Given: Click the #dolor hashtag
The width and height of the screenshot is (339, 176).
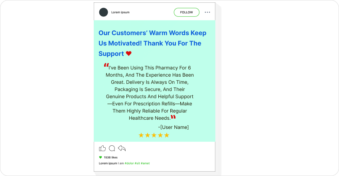Looking at the screenshot, I should [x=129, y=164].
